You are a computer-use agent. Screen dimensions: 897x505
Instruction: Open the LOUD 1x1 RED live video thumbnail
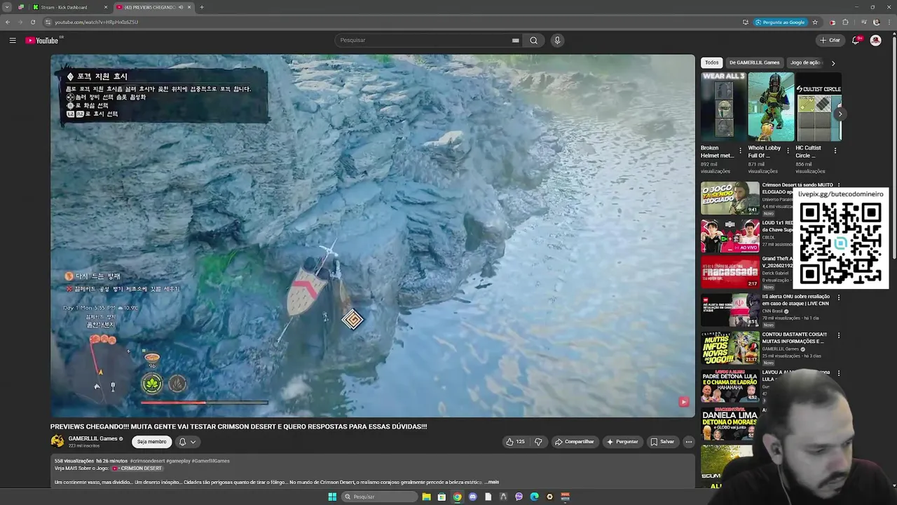tap(730, 236)
